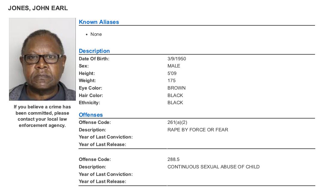321x189 pixels.
Task: Click the Description section heading
Action: (x=94, y=51)
